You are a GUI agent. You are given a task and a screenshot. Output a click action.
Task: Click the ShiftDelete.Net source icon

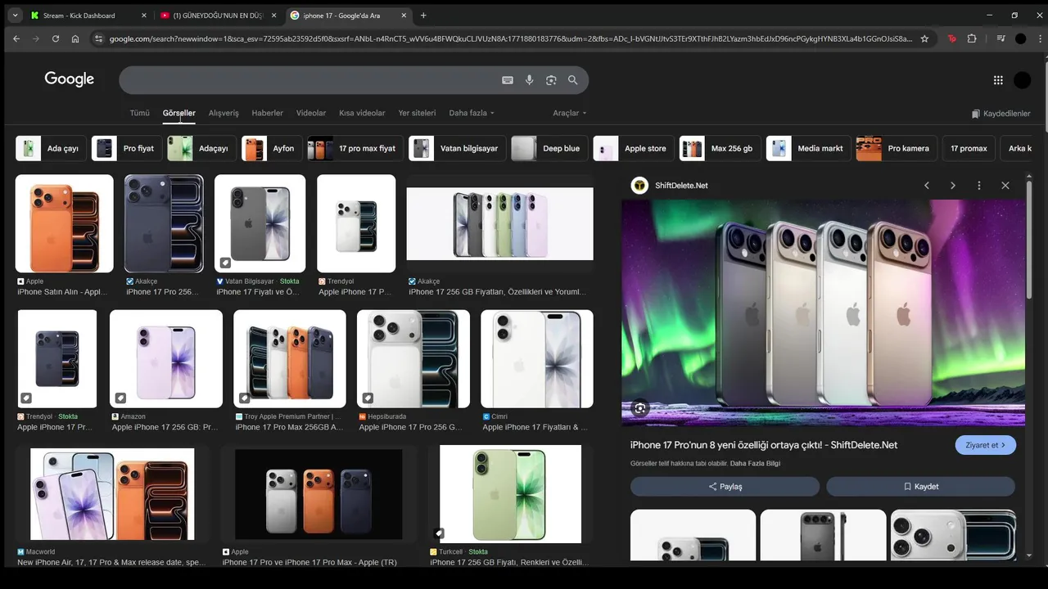[x=639, y=186]
